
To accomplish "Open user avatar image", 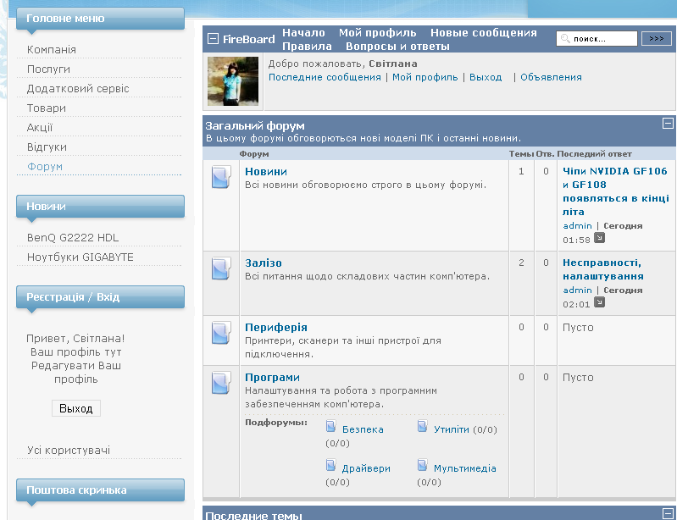I will click(x=233, y=81).
